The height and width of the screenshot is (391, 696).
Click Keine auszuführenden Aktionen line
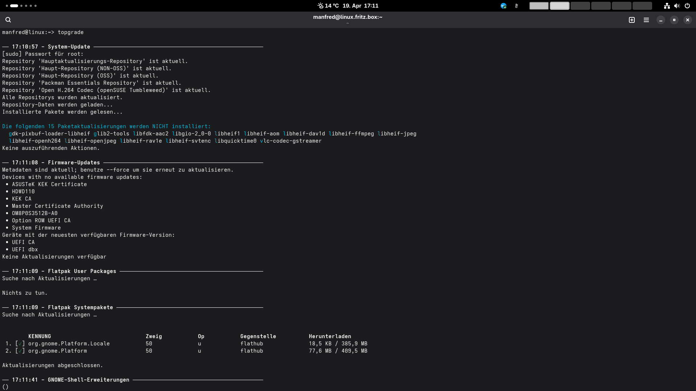(51, 148)
